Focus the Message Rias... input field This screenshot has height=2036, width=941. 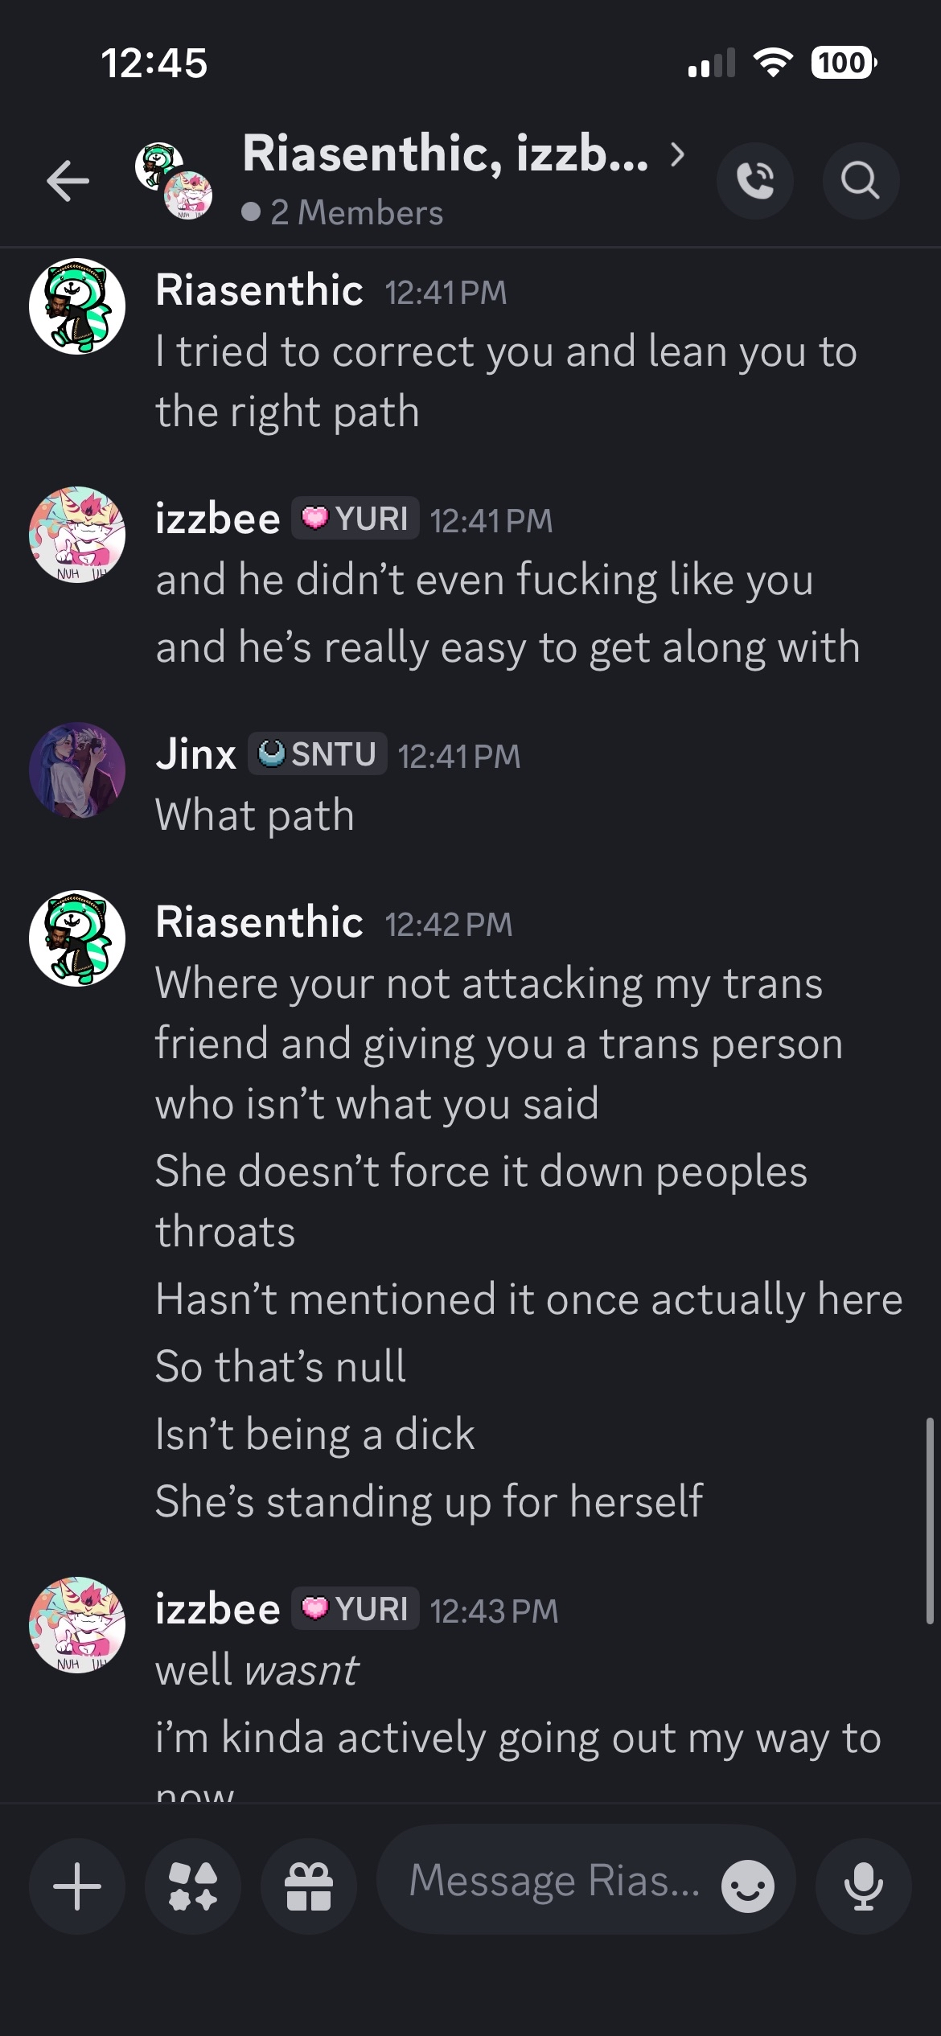point(555,1882)
